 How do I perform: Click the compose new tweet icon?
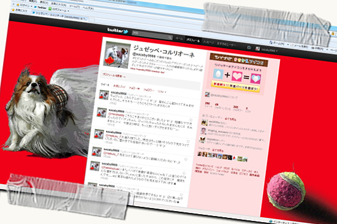(249, 48)
